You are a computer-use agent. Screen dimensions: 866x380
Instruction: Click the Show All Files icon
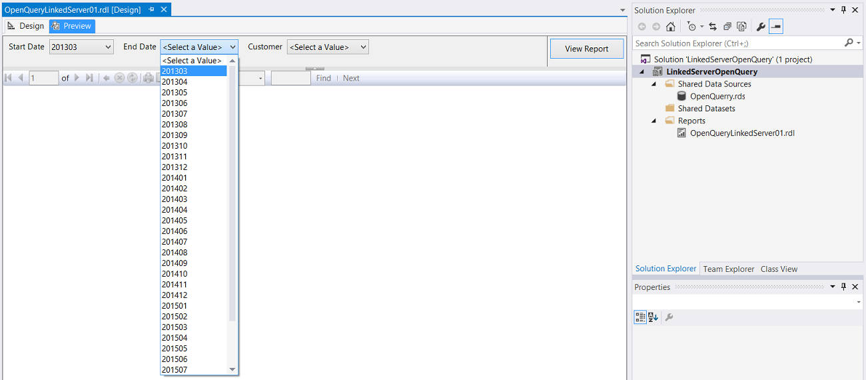pyautogui.click(x=741, y=27)
